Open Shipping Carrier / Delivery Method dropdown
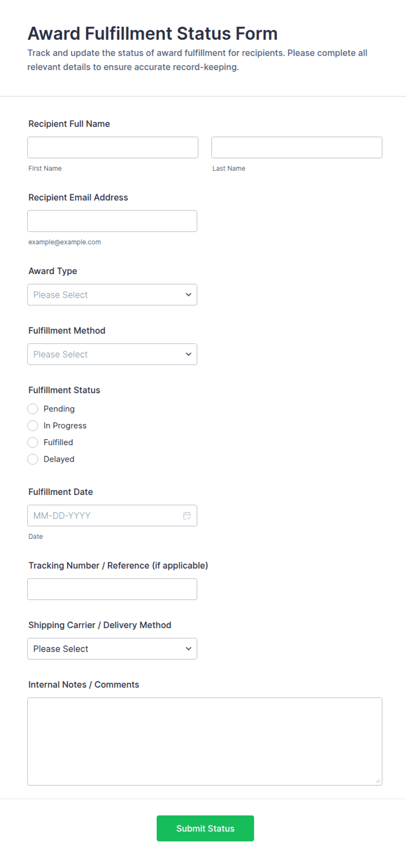This screenshot has width=406, height=863. coord(112,649)
